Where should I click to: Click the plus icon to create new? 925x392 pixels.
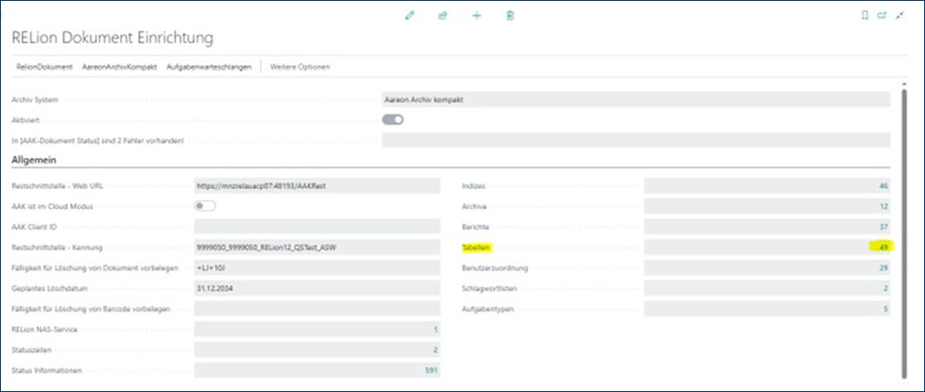click(477, 16)
